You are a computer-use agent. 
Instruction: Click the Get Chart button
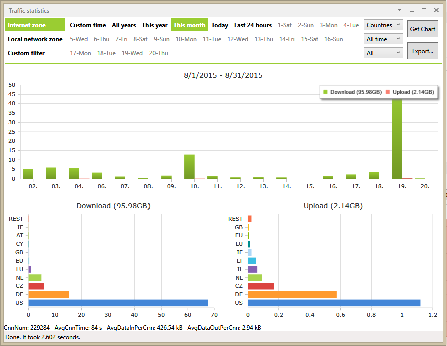coord(422,29)
